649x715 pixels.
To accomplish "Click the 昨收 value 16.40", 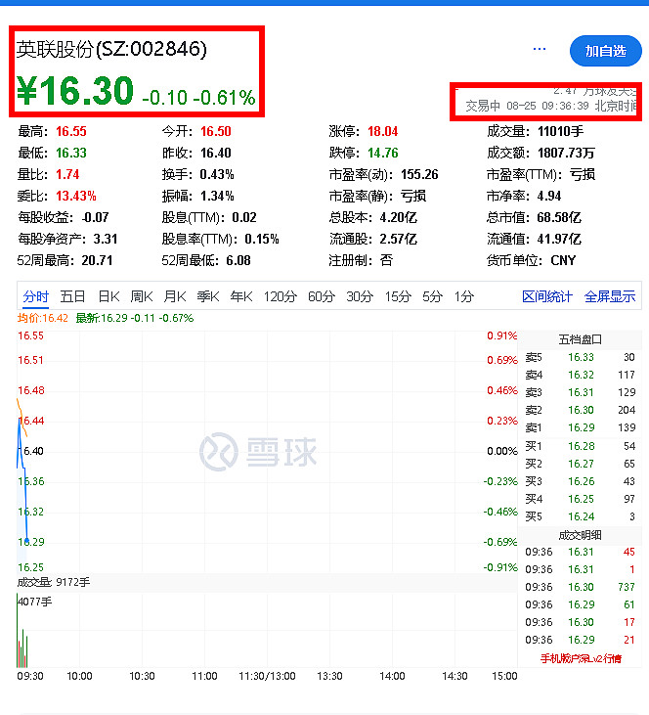I will click(x=216, y=153).
